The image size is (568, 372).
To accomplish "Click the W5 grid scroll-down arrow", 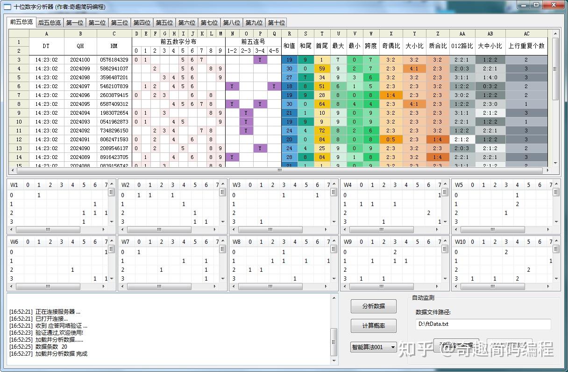I will [556, 222].
